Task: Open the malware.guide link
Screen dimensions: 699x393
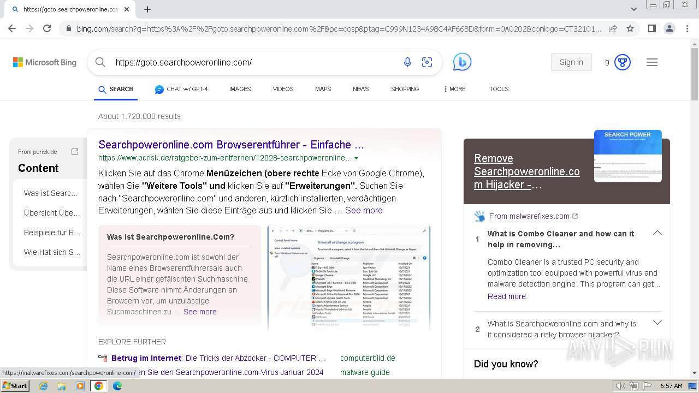Action: click(x=365, y=372)
